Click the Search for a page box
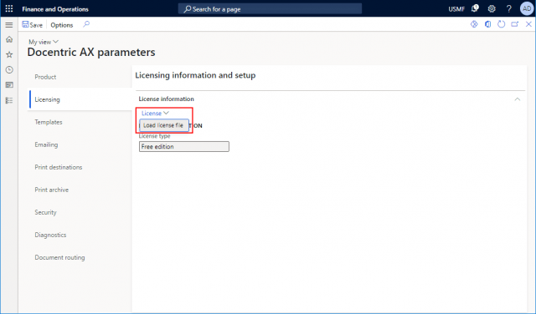 point(270,9)
